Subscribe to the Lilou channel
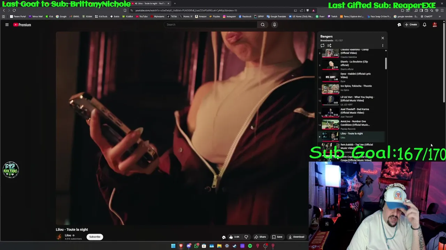446x250 pixels. (94, 237)
